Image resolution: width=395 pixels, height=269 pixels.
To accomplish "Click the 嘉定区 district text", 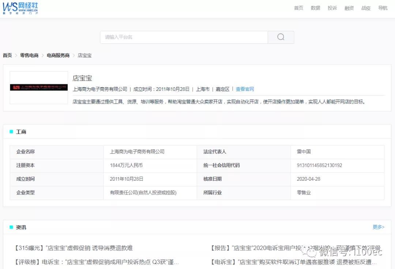I will [x=222, y=89].
